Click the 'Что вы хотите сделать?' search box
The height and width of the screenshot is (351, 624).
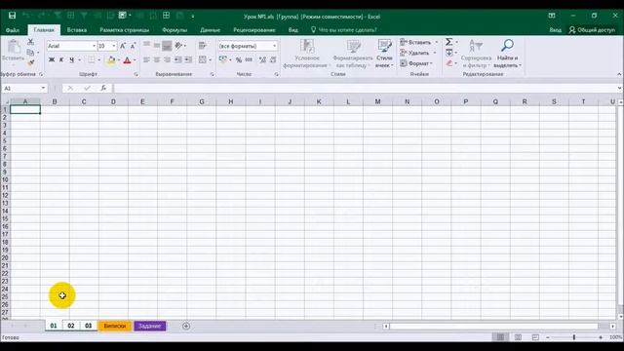pyautogui.click(x=343, y=30)
